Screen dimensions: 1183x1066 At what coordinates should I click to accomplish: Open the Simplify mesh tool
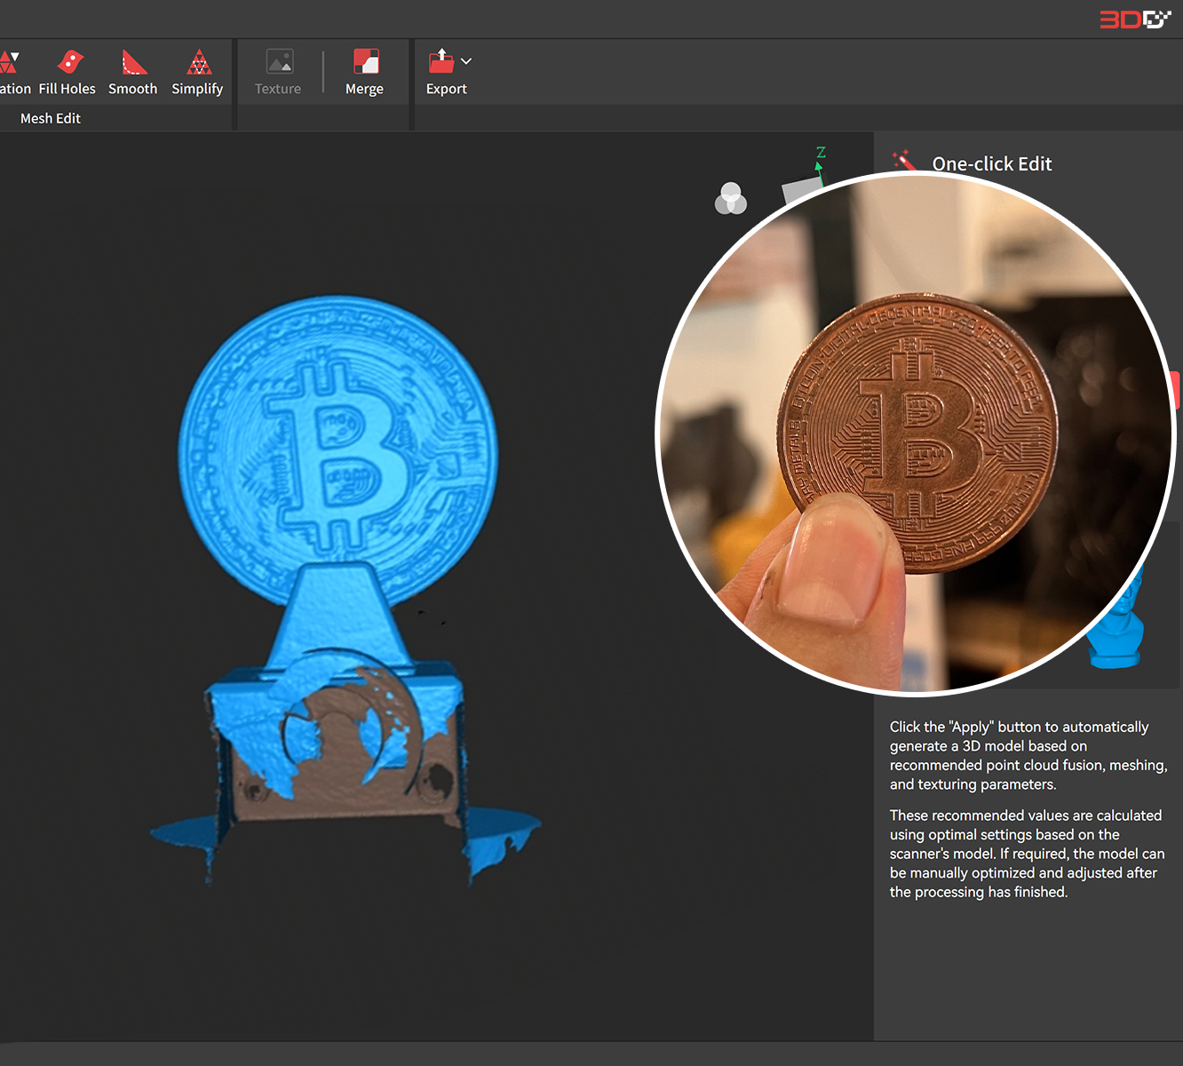pyautogui.click(x=197, y=72)
